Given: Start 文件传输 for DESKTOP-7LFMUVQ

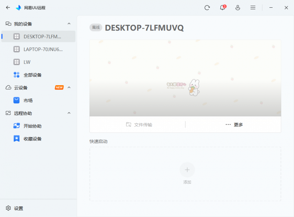Looking at the screenshot, I should [141, 124].
